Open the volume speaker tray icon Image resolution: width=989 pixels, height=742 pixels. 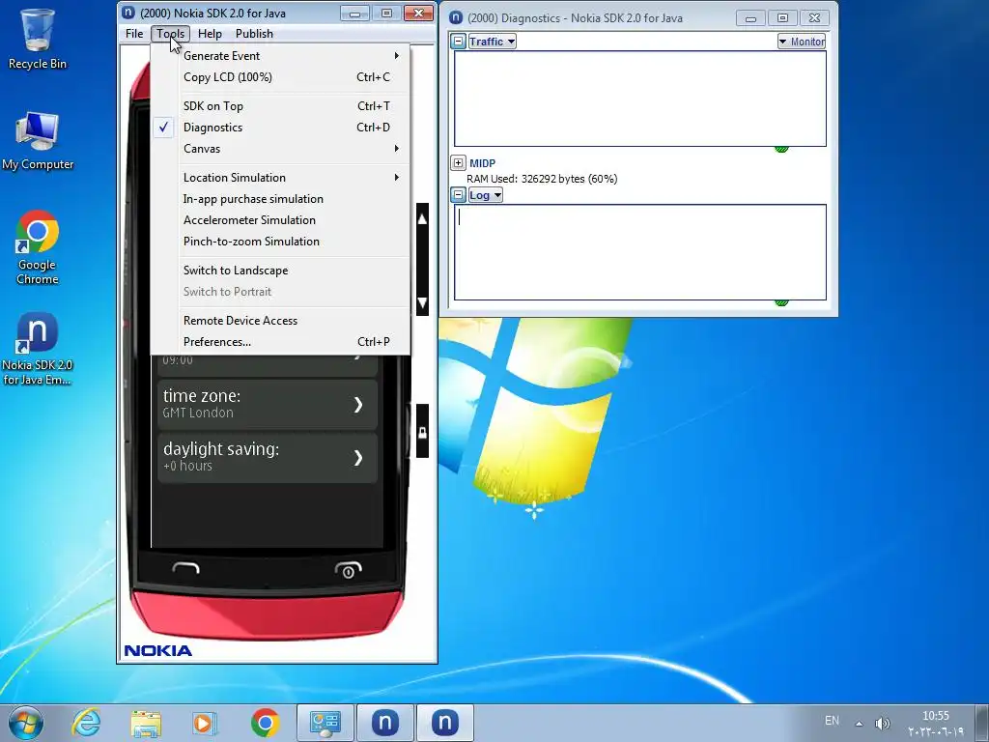coord(883,723)
